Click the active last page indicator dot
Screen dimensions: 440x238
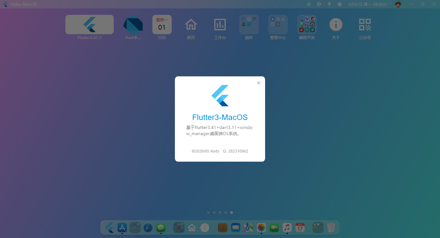[232, 213]
